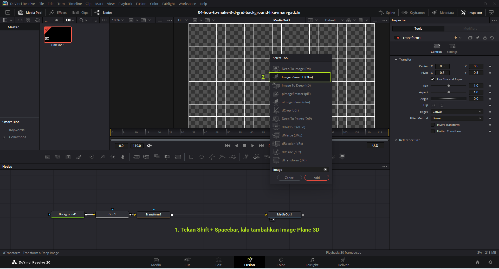Screen dimensions: 499x269
Task: Pin the Transform1 tool in Inspector
Action: pos(477,38)
